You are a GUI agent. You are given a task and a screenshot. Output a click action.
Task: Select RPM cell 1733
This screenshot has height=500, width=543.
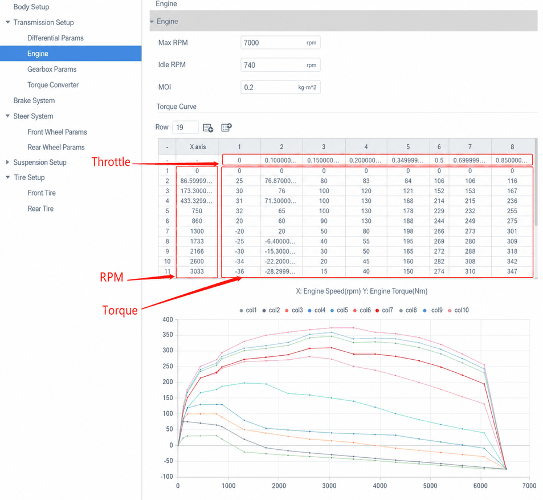[197, 241]
